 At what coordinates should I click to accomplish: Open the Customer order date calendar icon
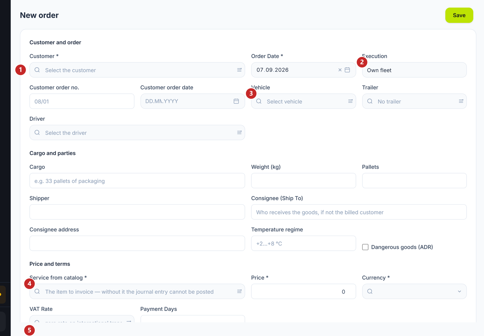tap(236, 101)
